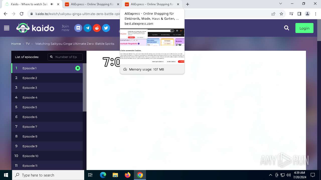Image resolution: width=321 pixels, height=180 pixels.
Task: Click the AliExpress tab preview thumbnail
Action: 152,46
